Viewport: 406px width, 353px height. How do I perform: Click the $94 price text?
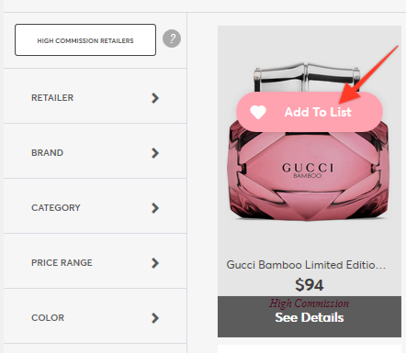[x=310, y=285]
